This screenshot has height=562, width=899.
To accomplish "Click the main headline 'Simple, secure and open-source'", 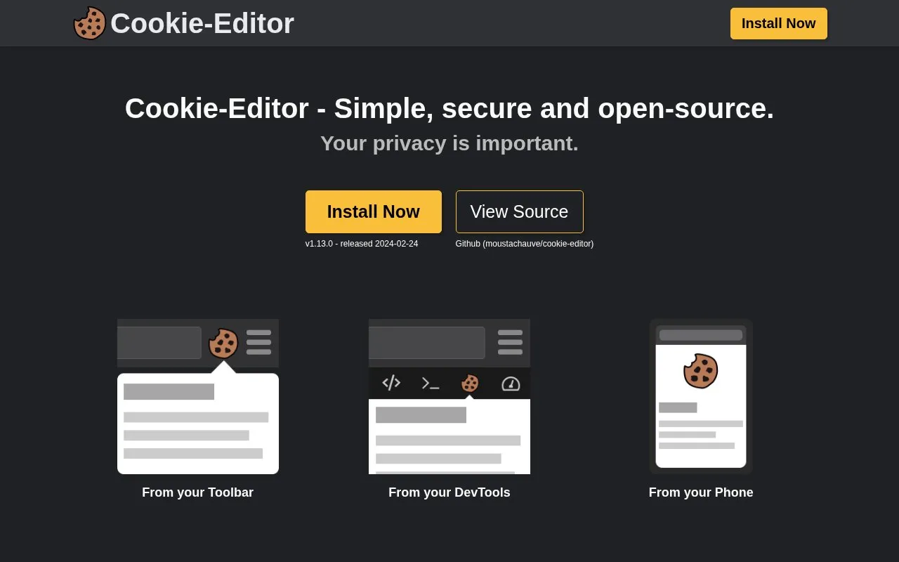I will point(449,108).
